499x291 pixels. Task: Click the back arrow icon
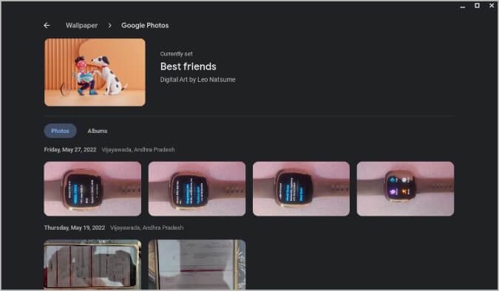(x=47, y=25)
